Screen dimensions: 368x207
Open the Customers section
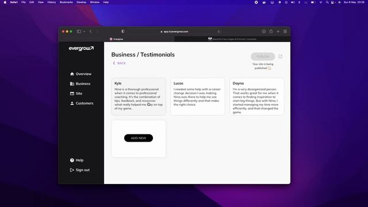pos(82,103)
